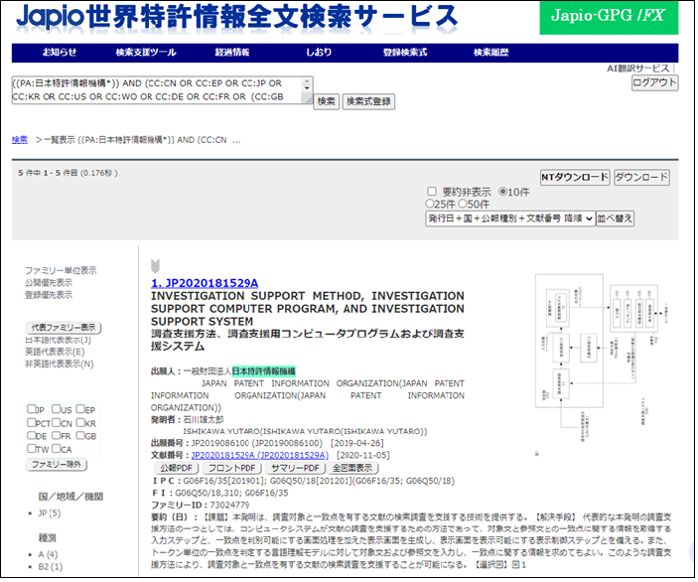Screen dimensions: 698x582
Task: Open the sort order dropdown 発行日+国+公報種別
Action: [512, 219]
